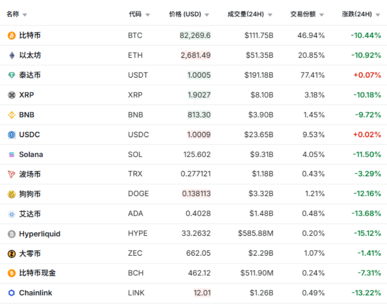The width and height of the screenshot is (387, 304).
Task: Click the Chainlink hexagon icon
Action: click(12, 293)
